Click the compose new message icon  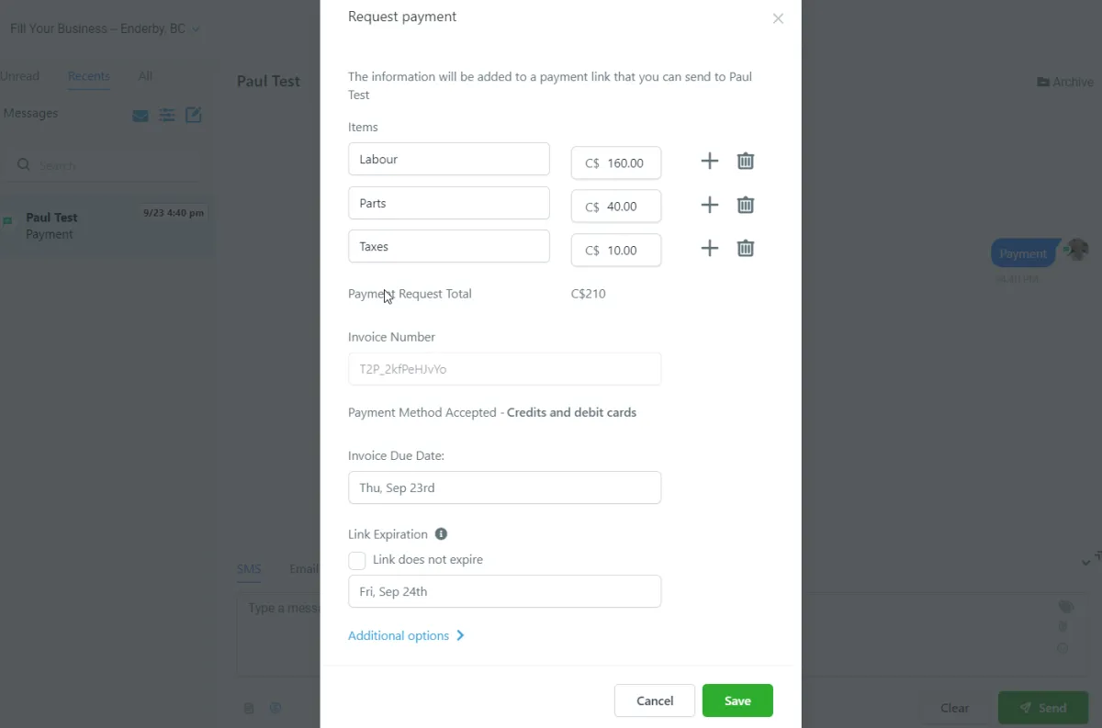(194, 115)
